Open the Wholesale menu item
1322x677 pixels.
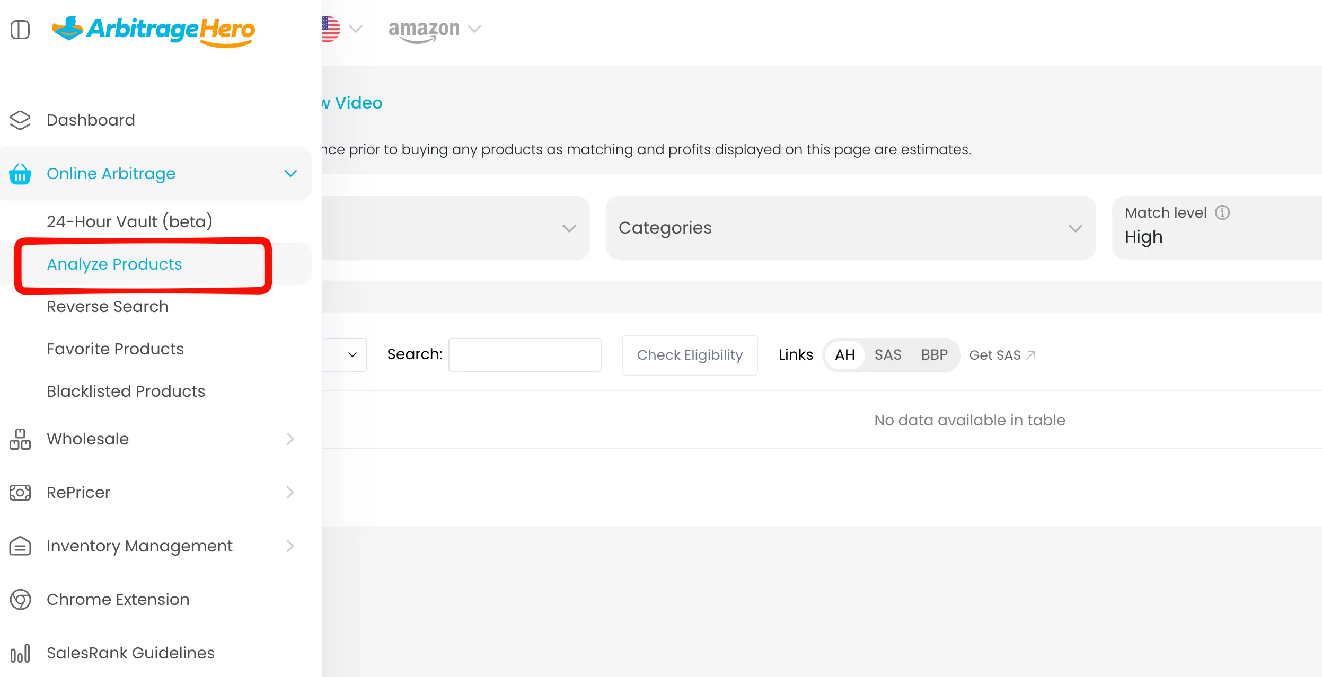[x=88, y=439]
